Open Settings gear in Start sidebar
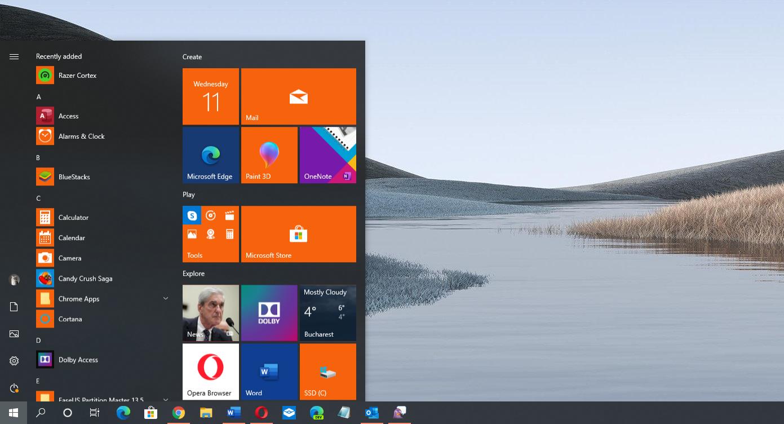784x424 pixels. (x=14, y=361)
